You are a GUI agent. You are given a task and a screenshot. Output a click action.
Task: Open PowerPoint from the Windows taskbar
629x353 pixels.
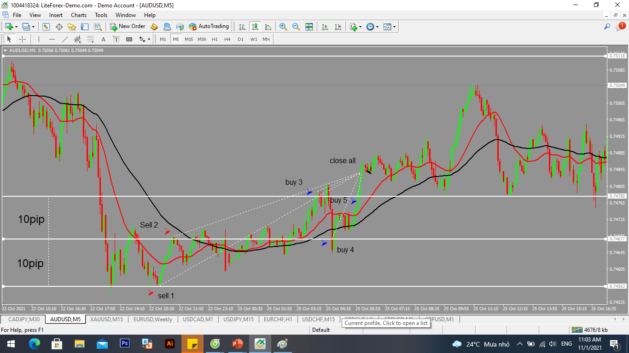pyautogui.click(x=238, y=343)
